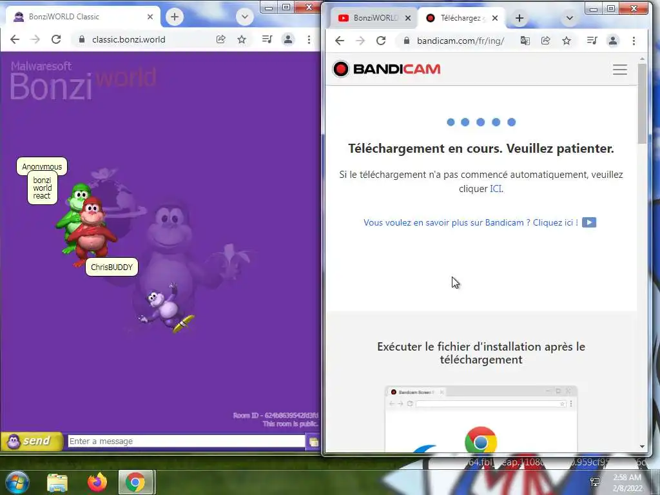Click the purple Bonzi character
Image resolution: width=660 pixels, height=495 pixels.
pyautogui.click(x=167, y=308)
